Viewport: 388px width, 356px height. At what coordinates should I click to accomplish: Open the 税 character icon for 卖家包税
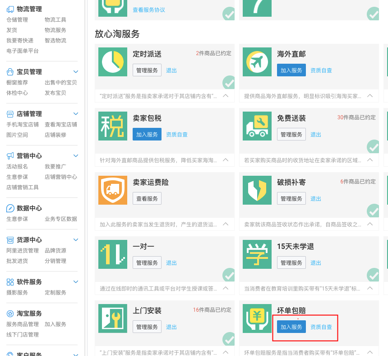(112, 127)
